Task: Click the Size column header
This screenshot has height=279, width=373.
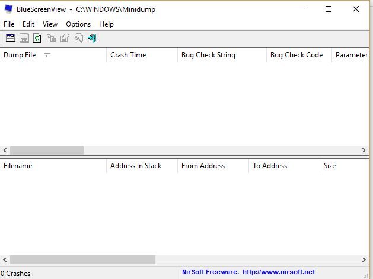Action: (344, 166)
